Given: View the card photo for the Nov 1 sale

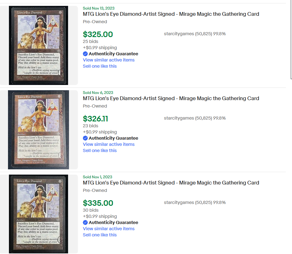Looking at the screenshot, I should [39, 214].
